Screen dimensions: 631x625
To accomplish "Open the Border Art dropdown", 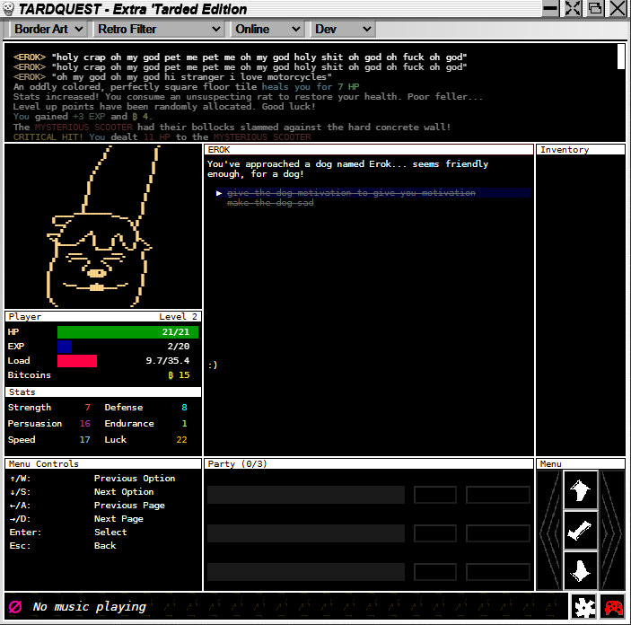I will 48,29.
